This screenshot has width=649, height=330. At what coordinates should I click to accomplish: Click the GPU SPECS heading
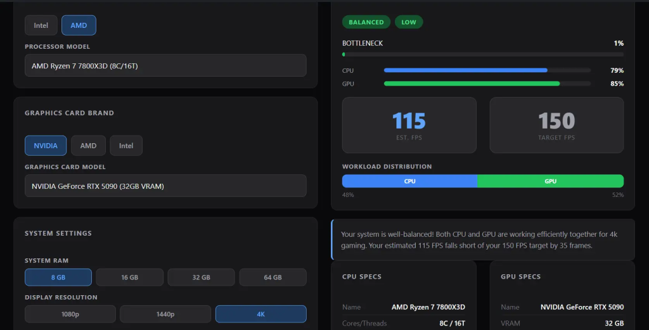tap(521, 277)
